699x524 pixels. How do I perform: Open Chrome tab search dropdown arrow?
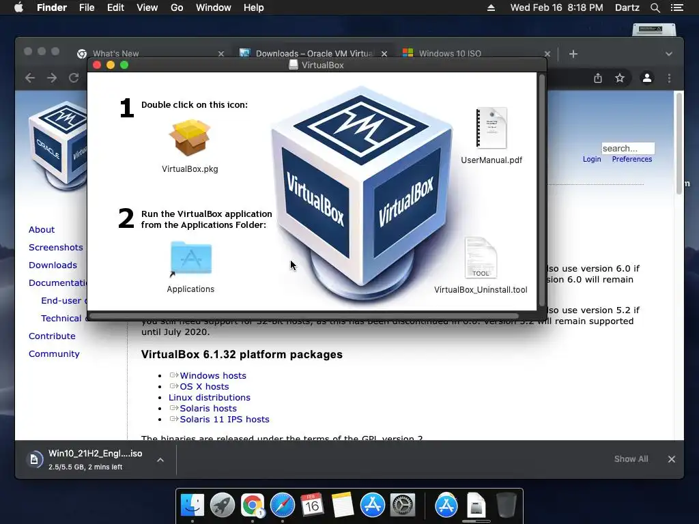(x=669, y=54)
